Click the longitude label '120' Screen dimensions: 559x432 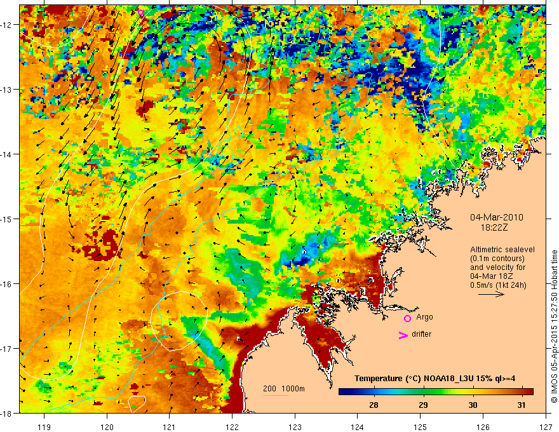107,427
